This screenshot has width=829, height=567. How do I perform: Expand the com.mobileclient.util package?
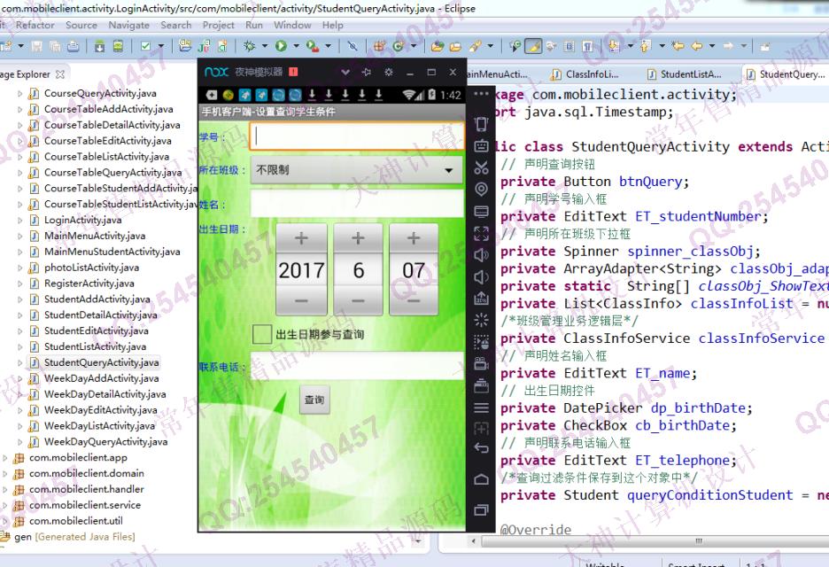[x=5, y=522]
